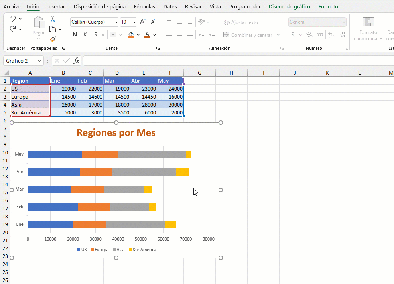Screen dimensions: 394x284
Task: Expand the Name Box Gráfico 2 dropdown
Action: click(x=39, y=61)
